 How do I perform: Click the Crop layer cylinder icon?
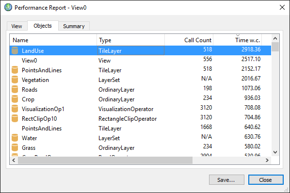[x=15, y=99]
